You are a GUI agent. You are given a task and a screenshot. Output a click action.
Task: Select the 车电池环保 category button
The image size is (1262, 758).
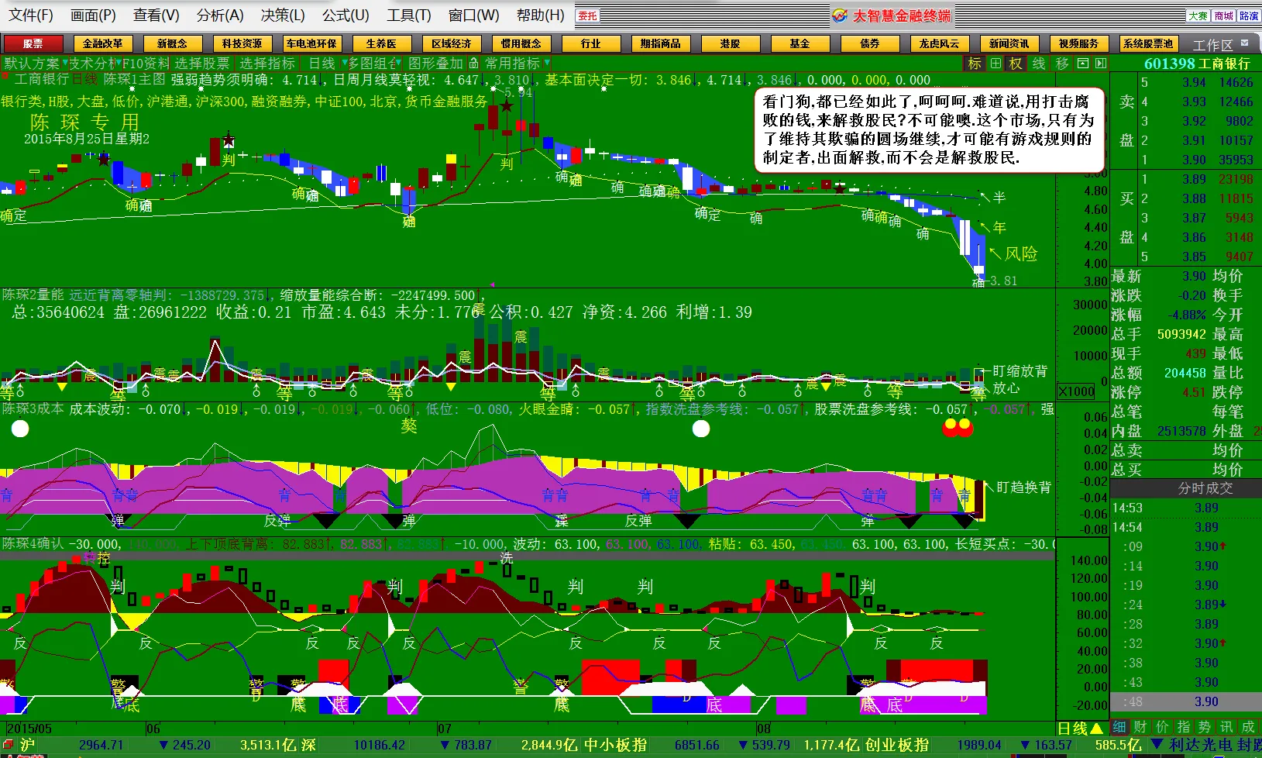point(311,43)
